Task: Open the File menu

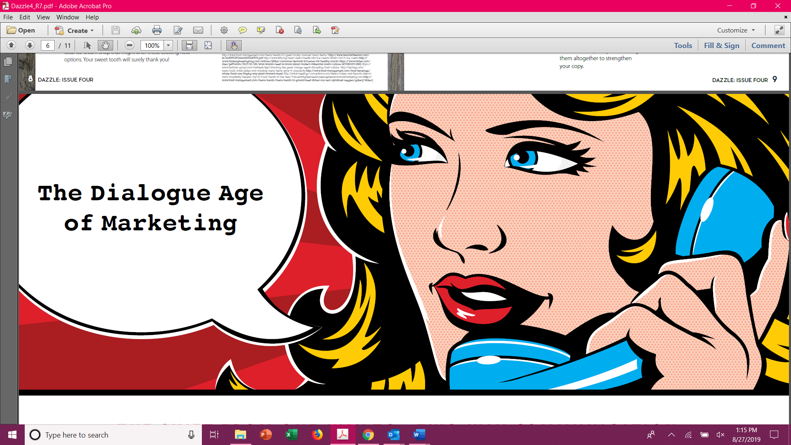Action: (8, 17)
